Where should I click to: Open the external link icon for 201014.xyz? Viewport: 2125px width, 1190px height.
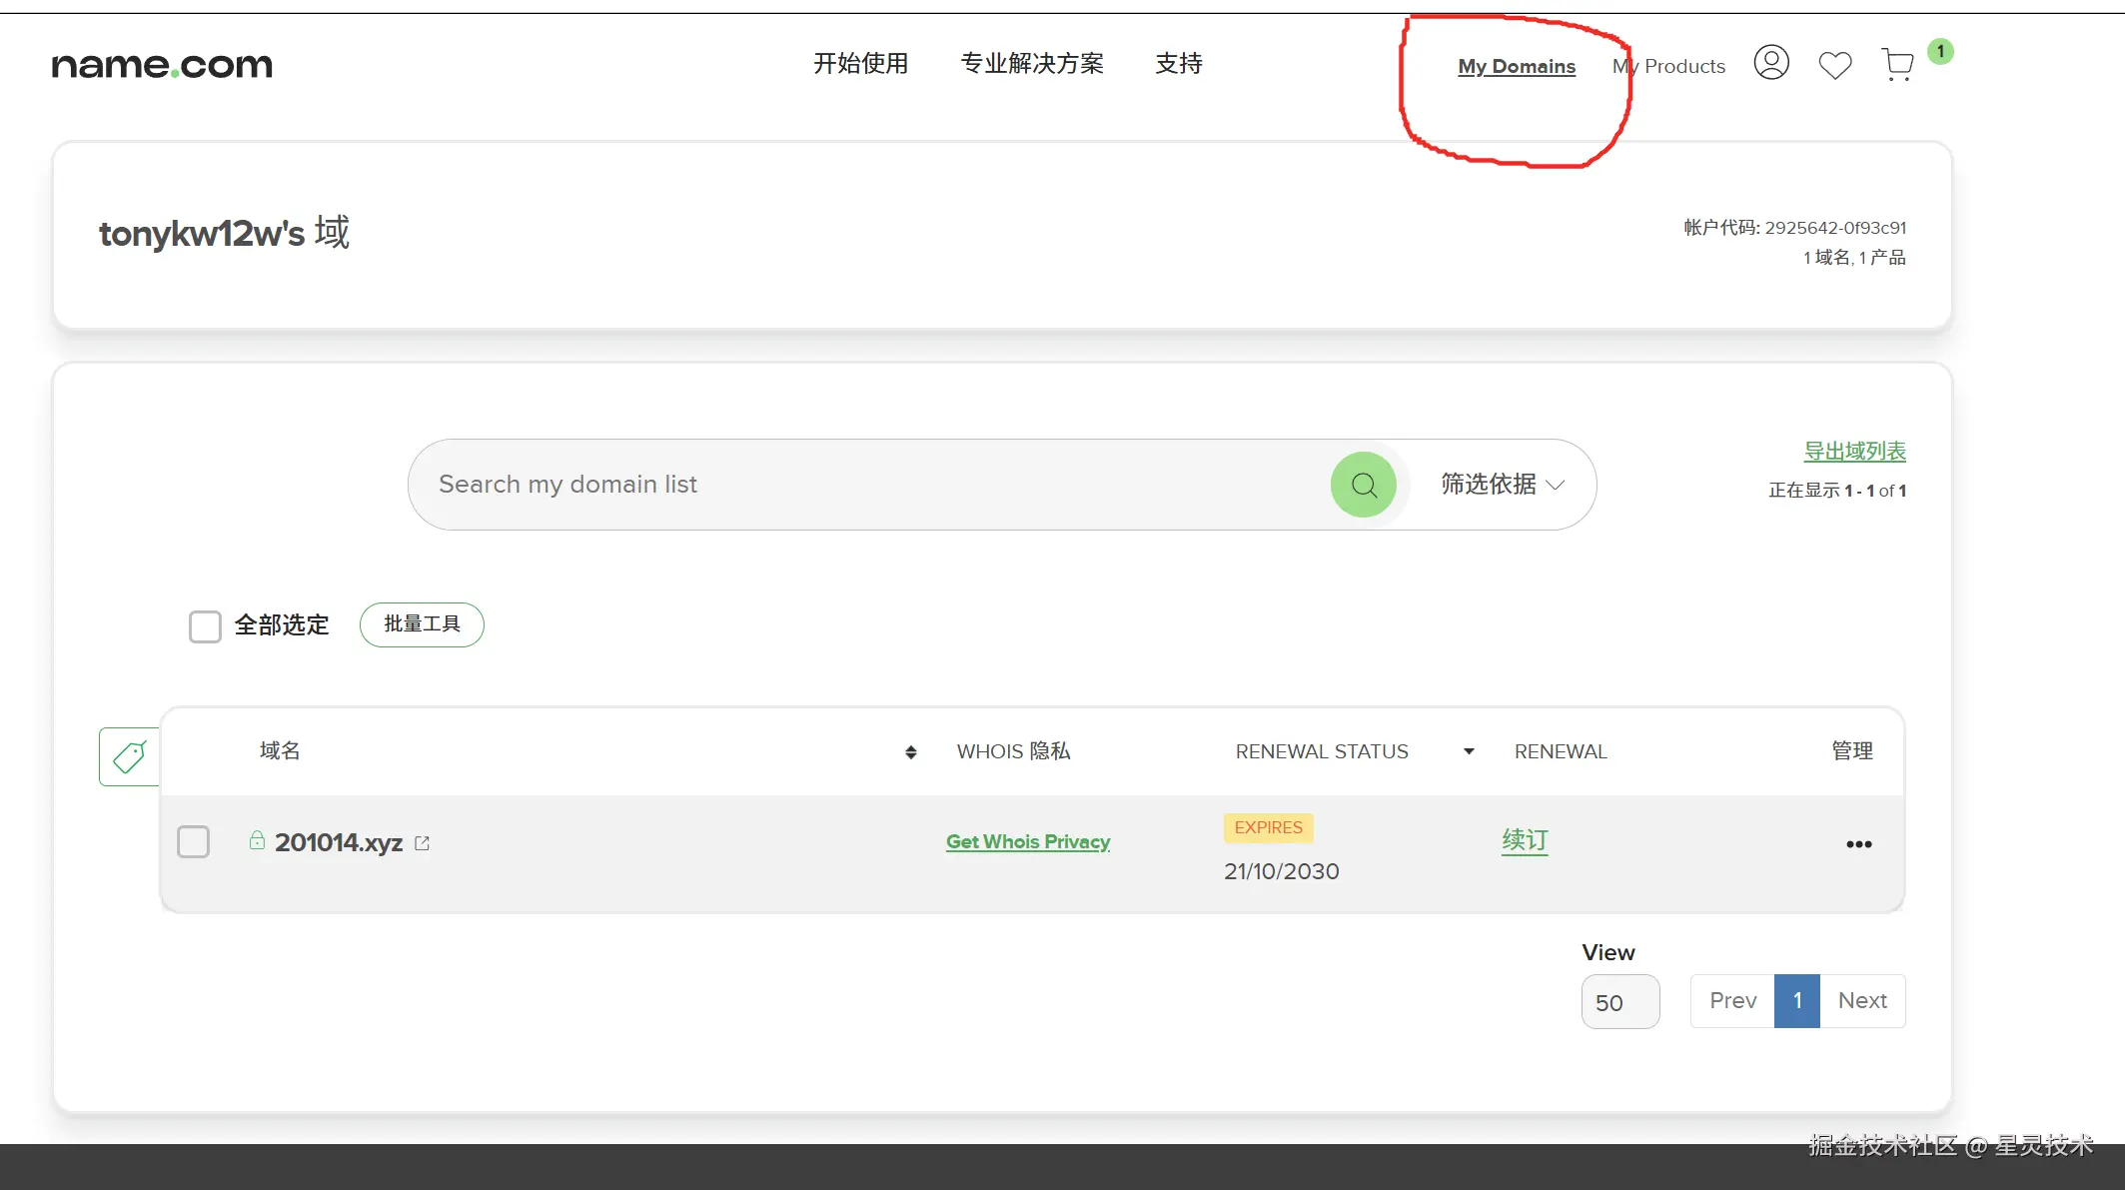pos(422,843)
